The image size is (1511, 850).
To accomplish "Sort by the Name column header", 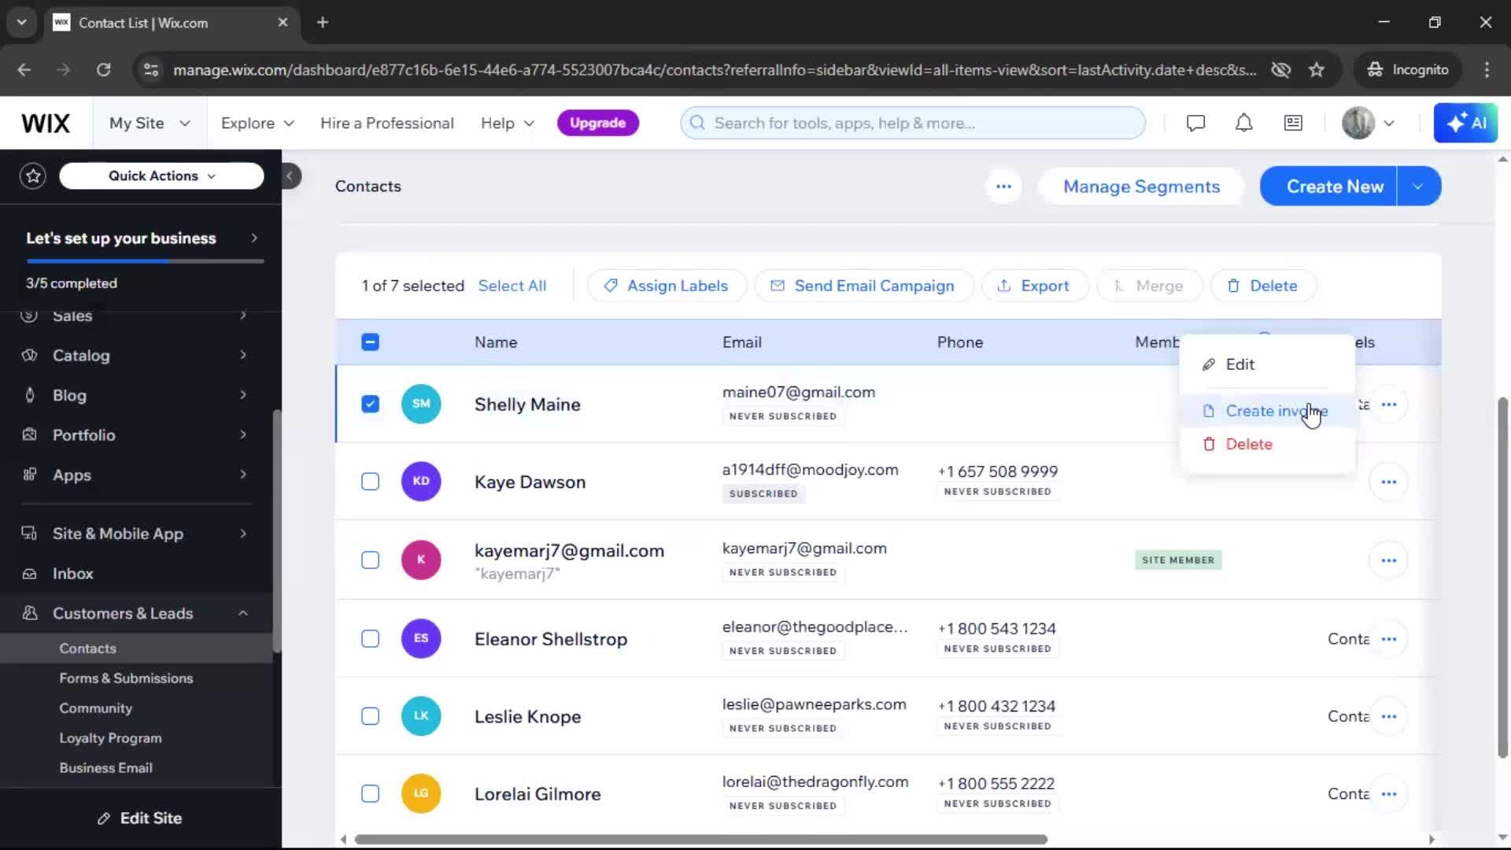I will pyautogui.click(x=495, y=342).
